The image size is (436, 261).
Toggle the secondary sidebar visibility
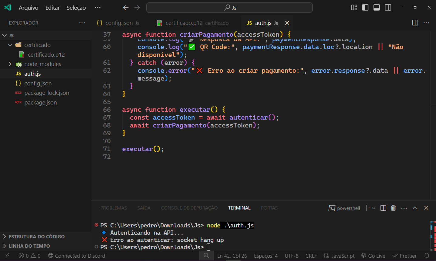pyautogui.click(x=388, y=8)
